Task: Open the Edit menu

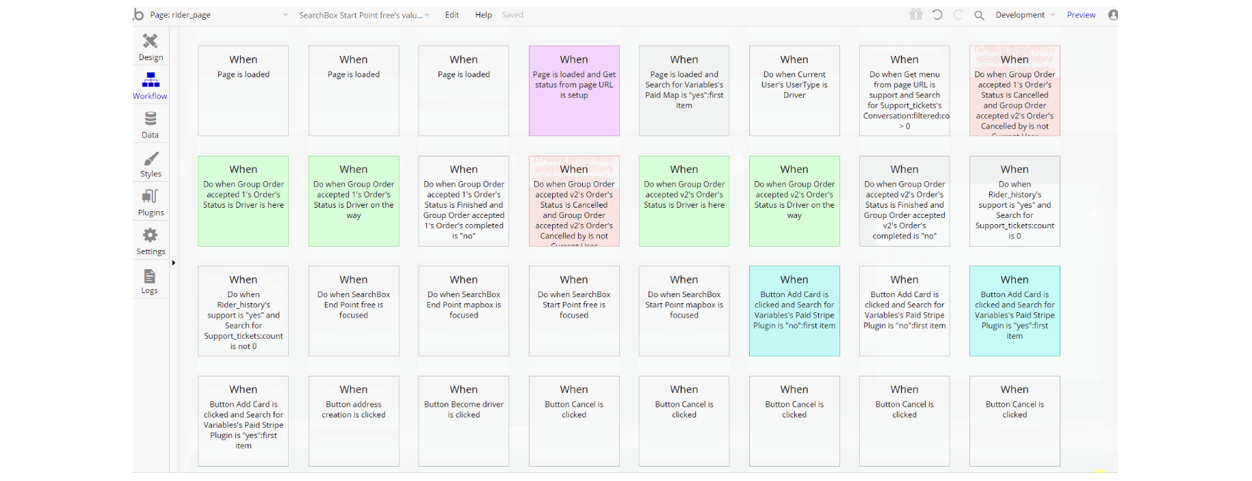Action: pyautogui.click(x=452, y=15)
